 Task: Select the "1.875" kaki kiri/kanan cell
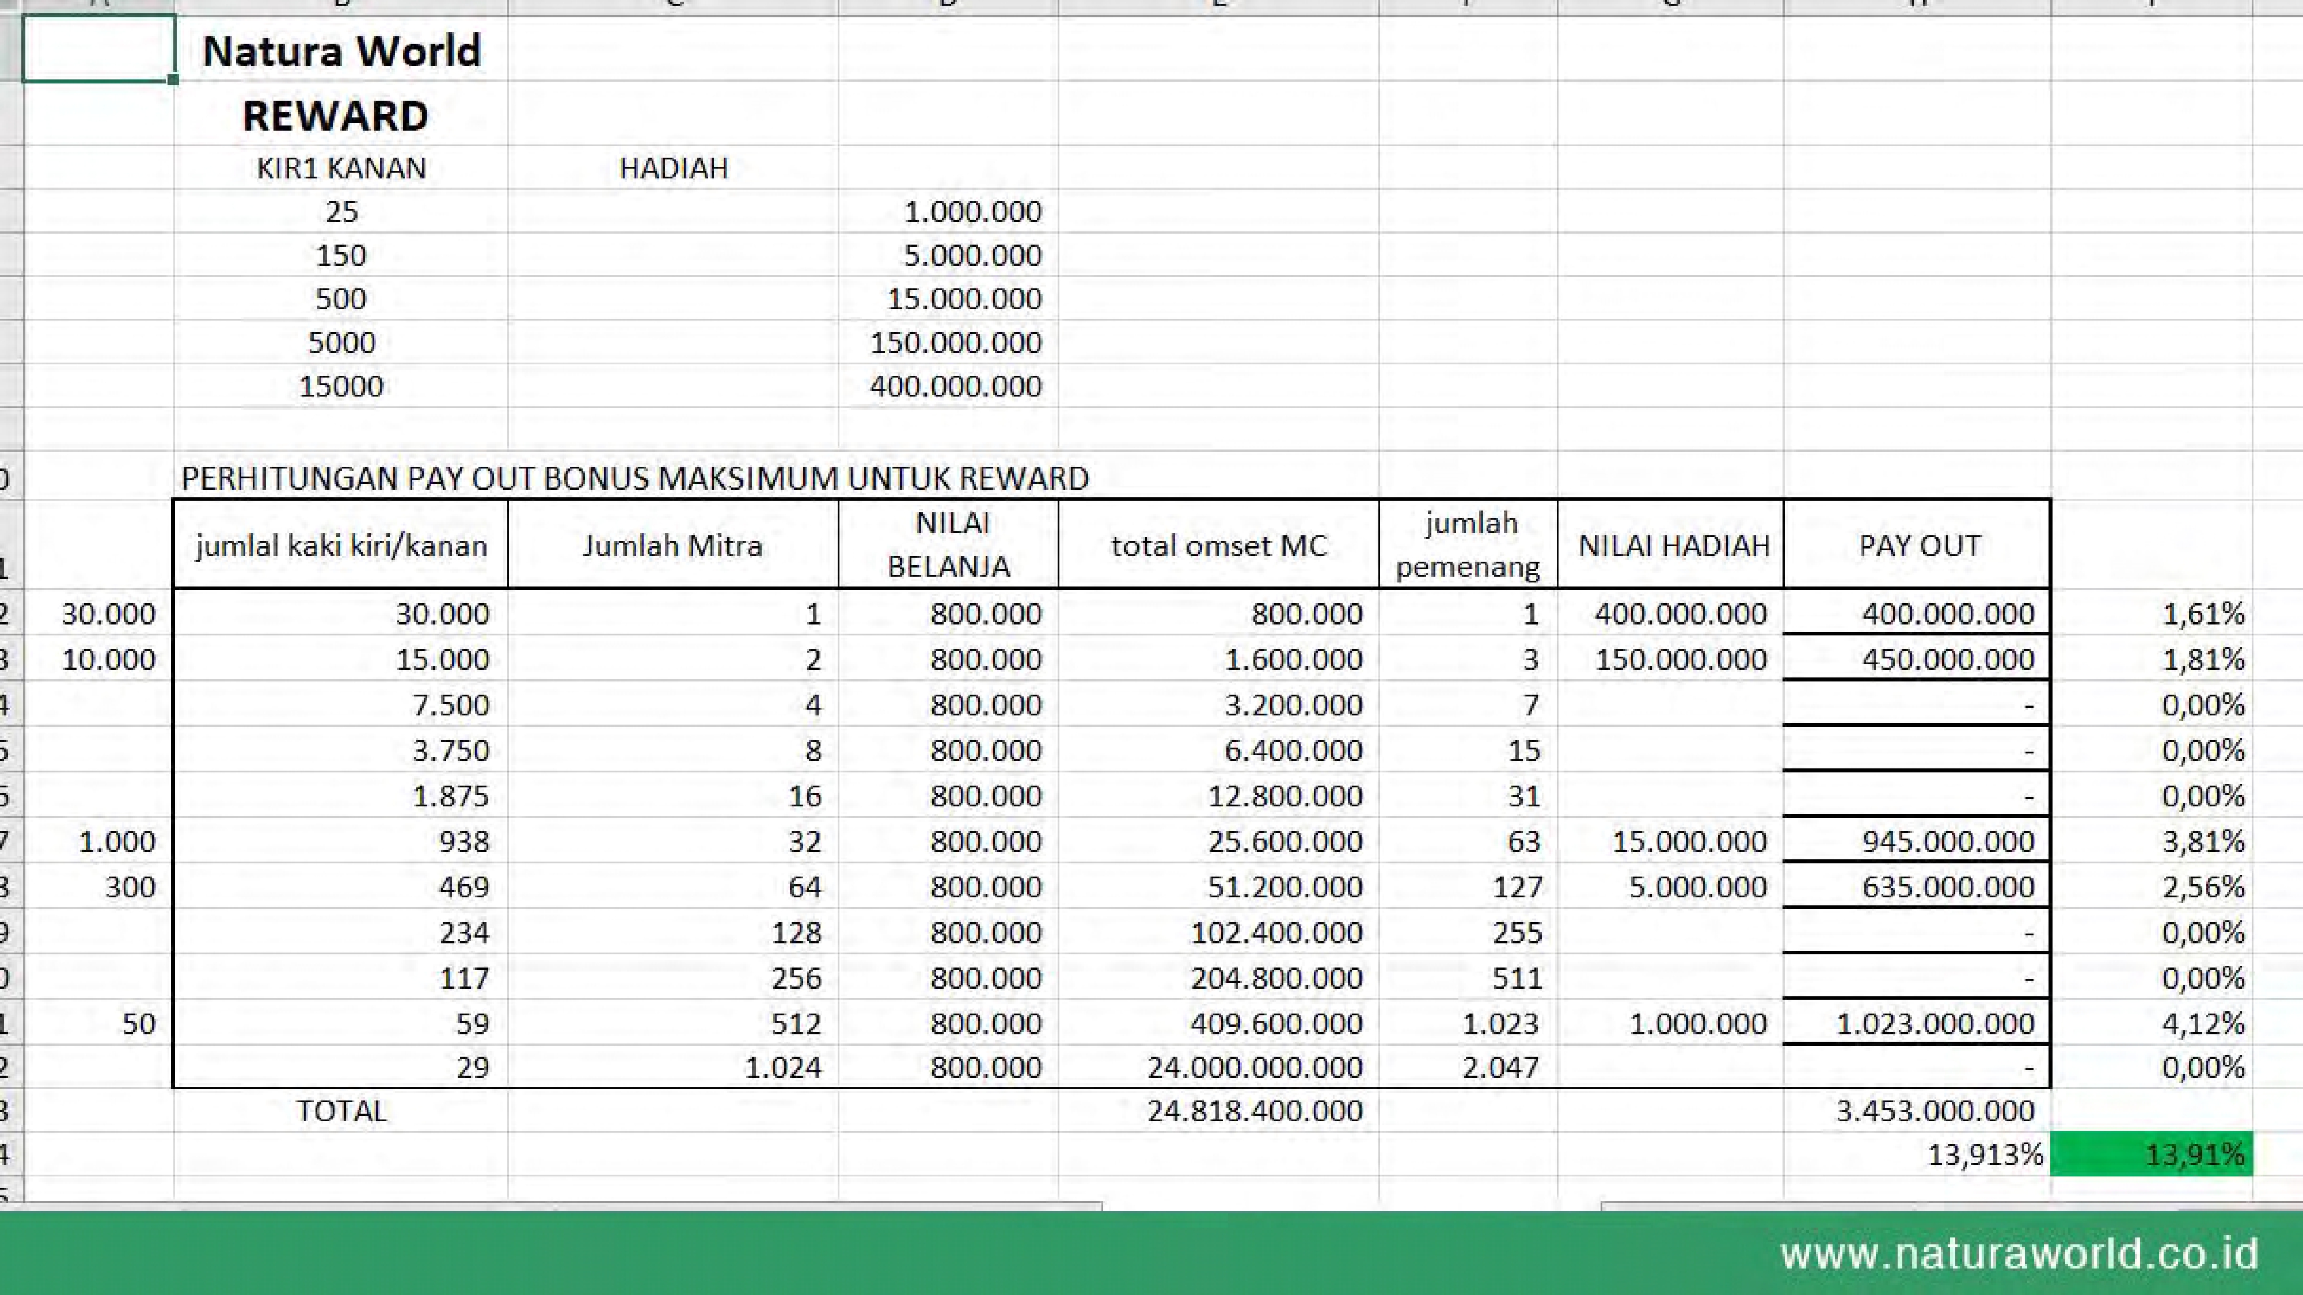[x=341, y=797]
